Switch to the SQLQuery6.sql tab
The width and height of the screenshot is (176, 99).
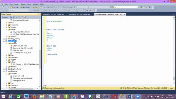(79, 14)
